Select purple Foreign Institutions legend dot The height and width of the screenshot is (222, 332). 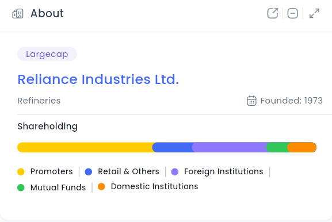(x=175, y=171)
